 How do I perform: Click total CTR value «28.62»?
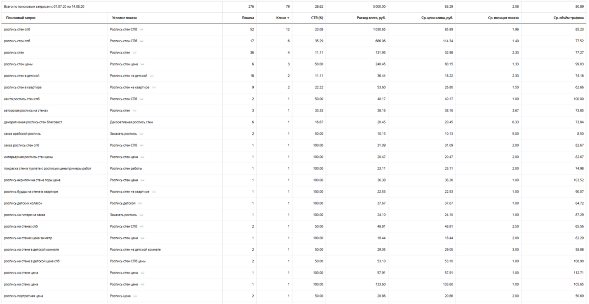(x=319, y=6)
